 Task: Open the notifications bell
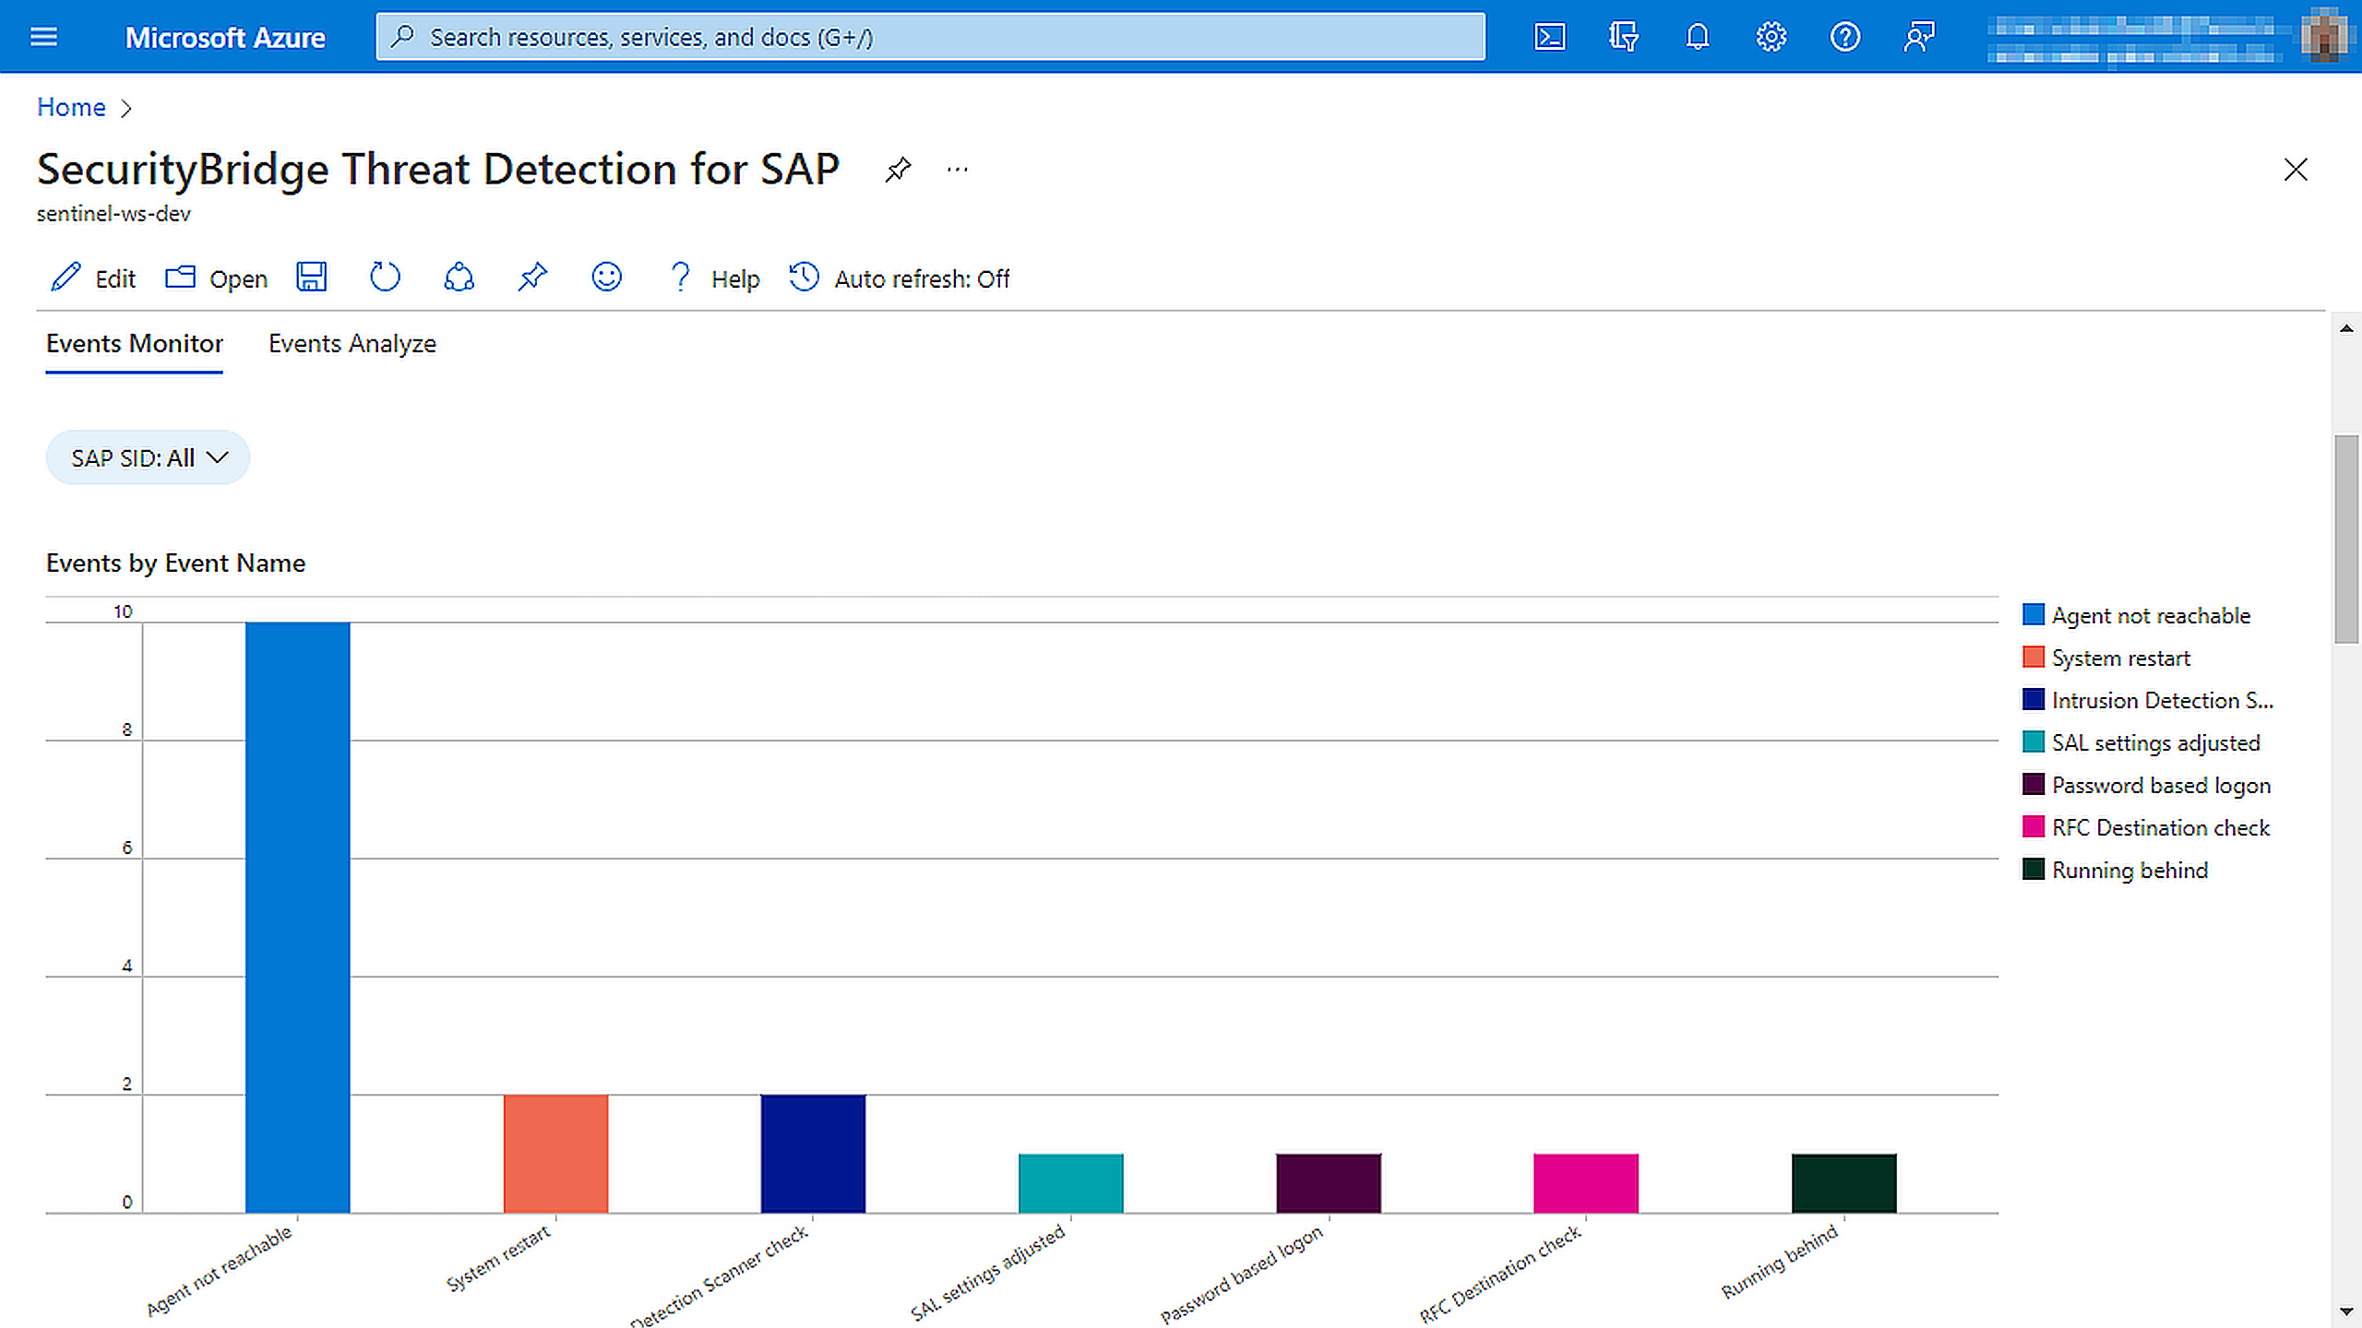tap(1697, 37)
